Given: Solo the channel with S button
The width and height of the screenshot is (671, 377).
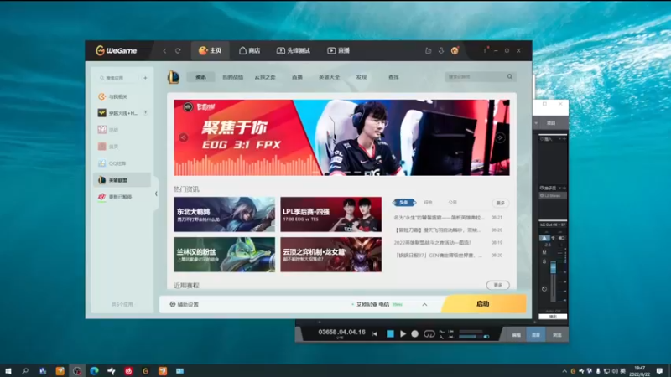Looking at the screenshot, I should click(x=544, y=261).
